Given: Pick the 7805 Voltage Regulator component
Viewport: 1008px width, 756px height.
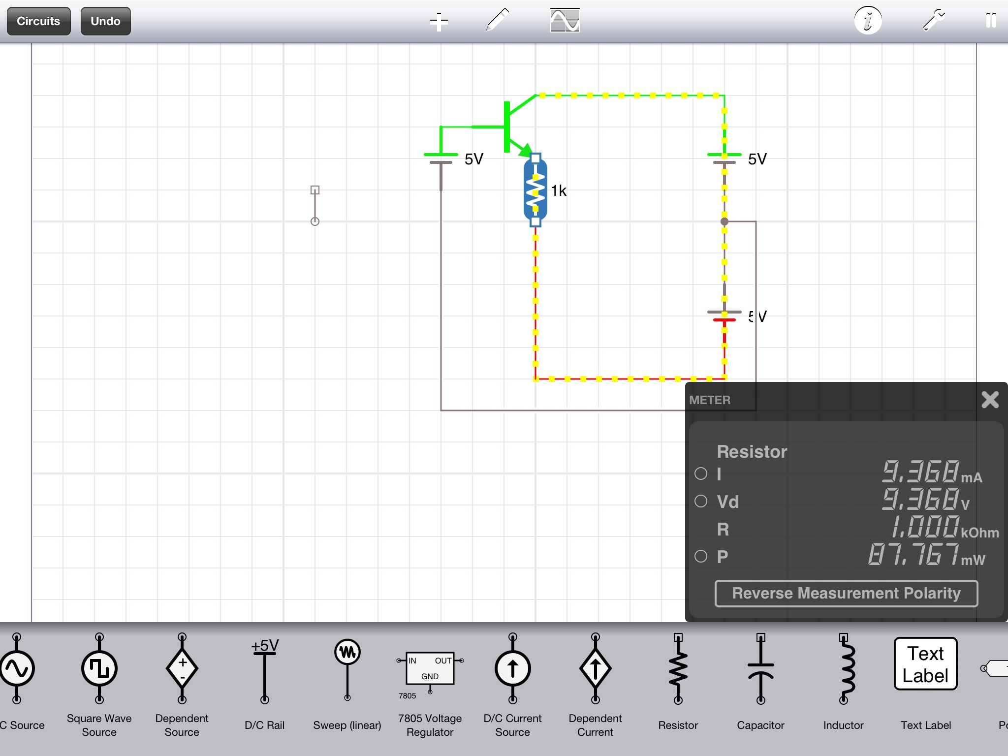Looking at the screenshot, I should pyautogui.click(x=430, y=669).
